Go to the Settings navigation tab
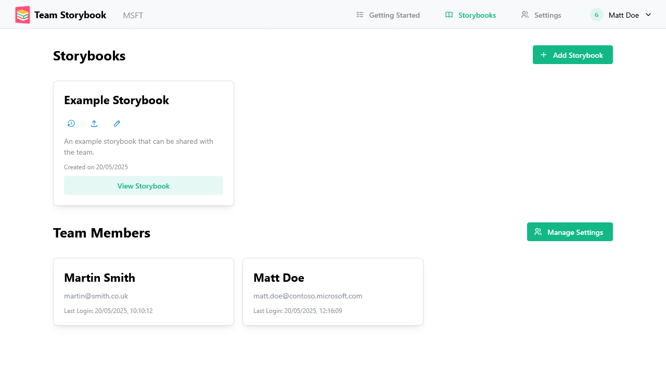The height and width of the screenshot is (375, 666). coord(547,15)
